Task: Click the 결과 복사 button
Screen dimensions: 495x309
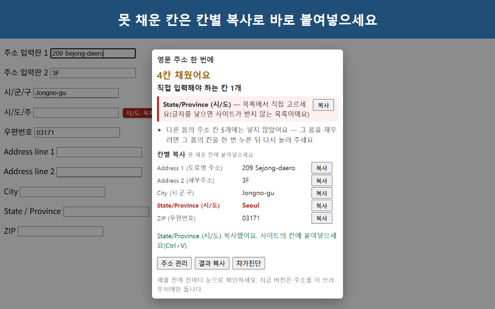Action: pos(212,263)
